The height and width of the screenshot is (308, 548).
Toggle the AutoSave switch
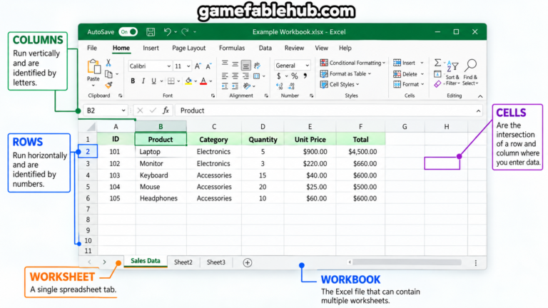point(128,32)
